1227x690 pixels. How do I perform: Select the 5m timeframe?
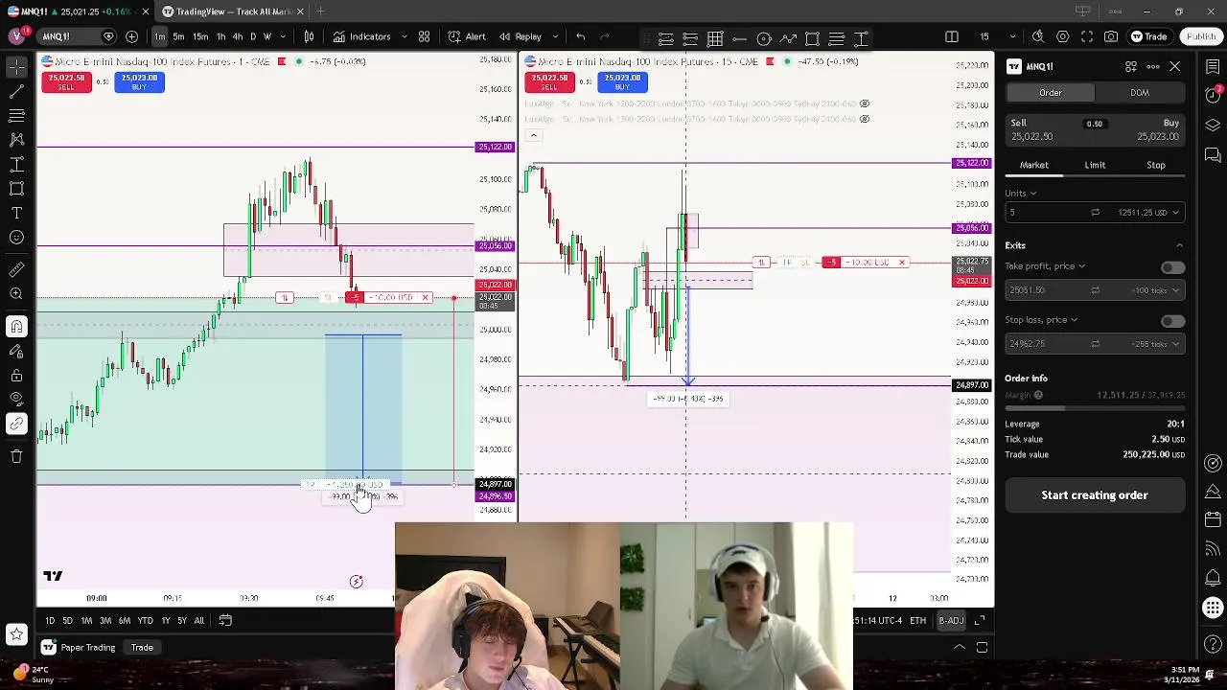(178, 36)
